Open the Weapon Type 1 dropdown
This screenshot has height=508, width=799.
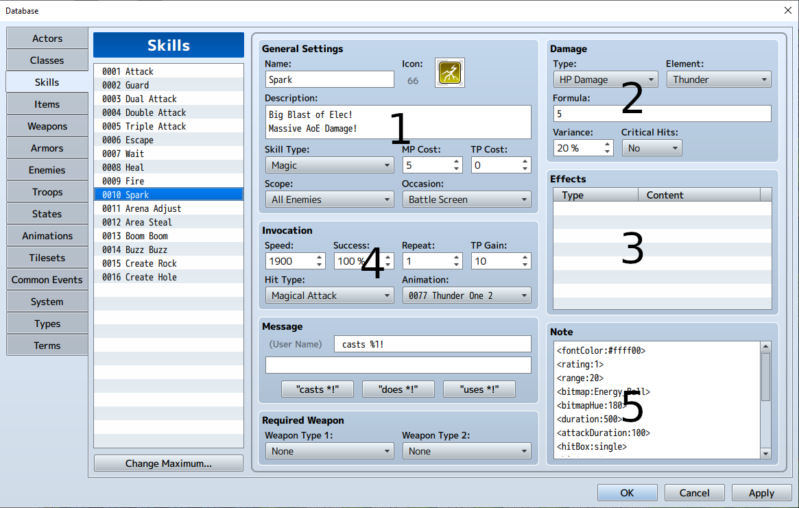329,451
